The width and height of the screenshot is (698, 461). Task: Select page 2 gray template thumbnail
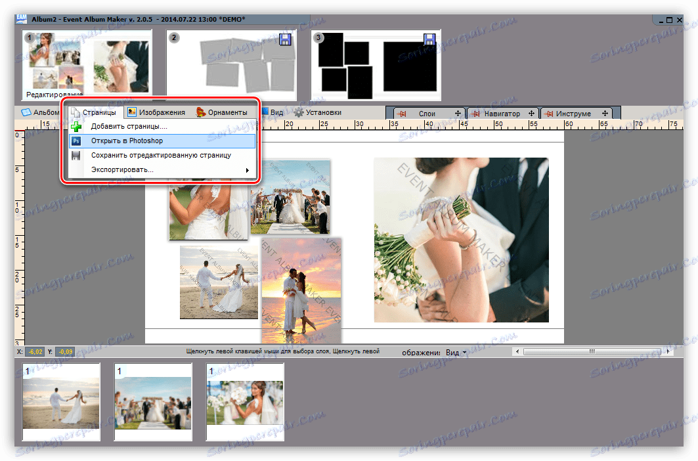pos(232,65)
